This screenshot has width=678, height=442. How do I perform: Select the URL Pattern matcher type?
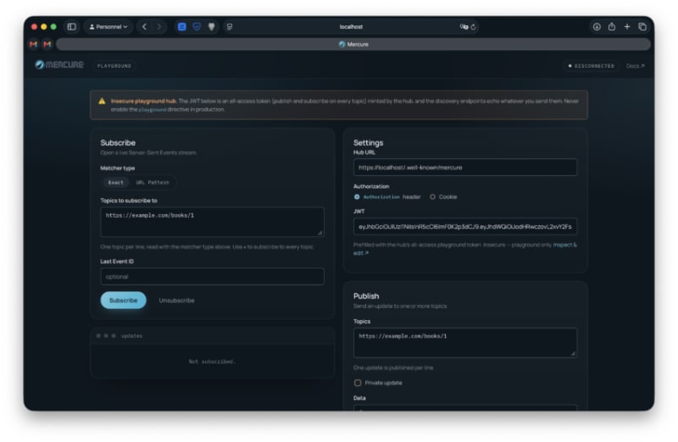pyautogui.click(x=153, y=182)
